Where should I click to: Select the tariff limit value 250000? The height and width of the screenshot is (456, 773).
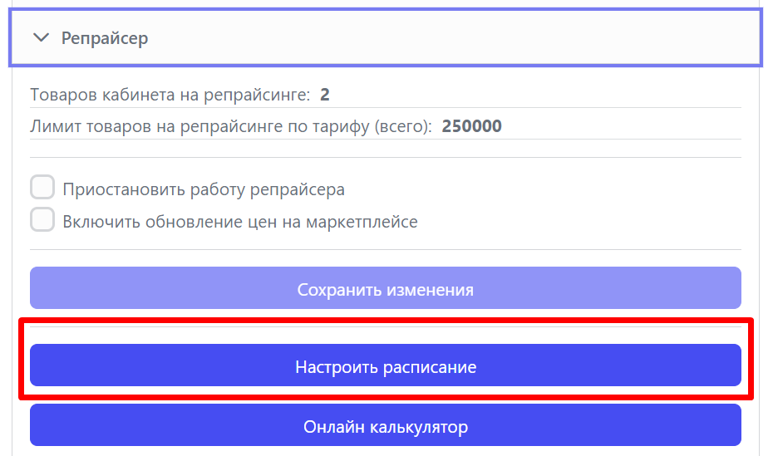472,126
